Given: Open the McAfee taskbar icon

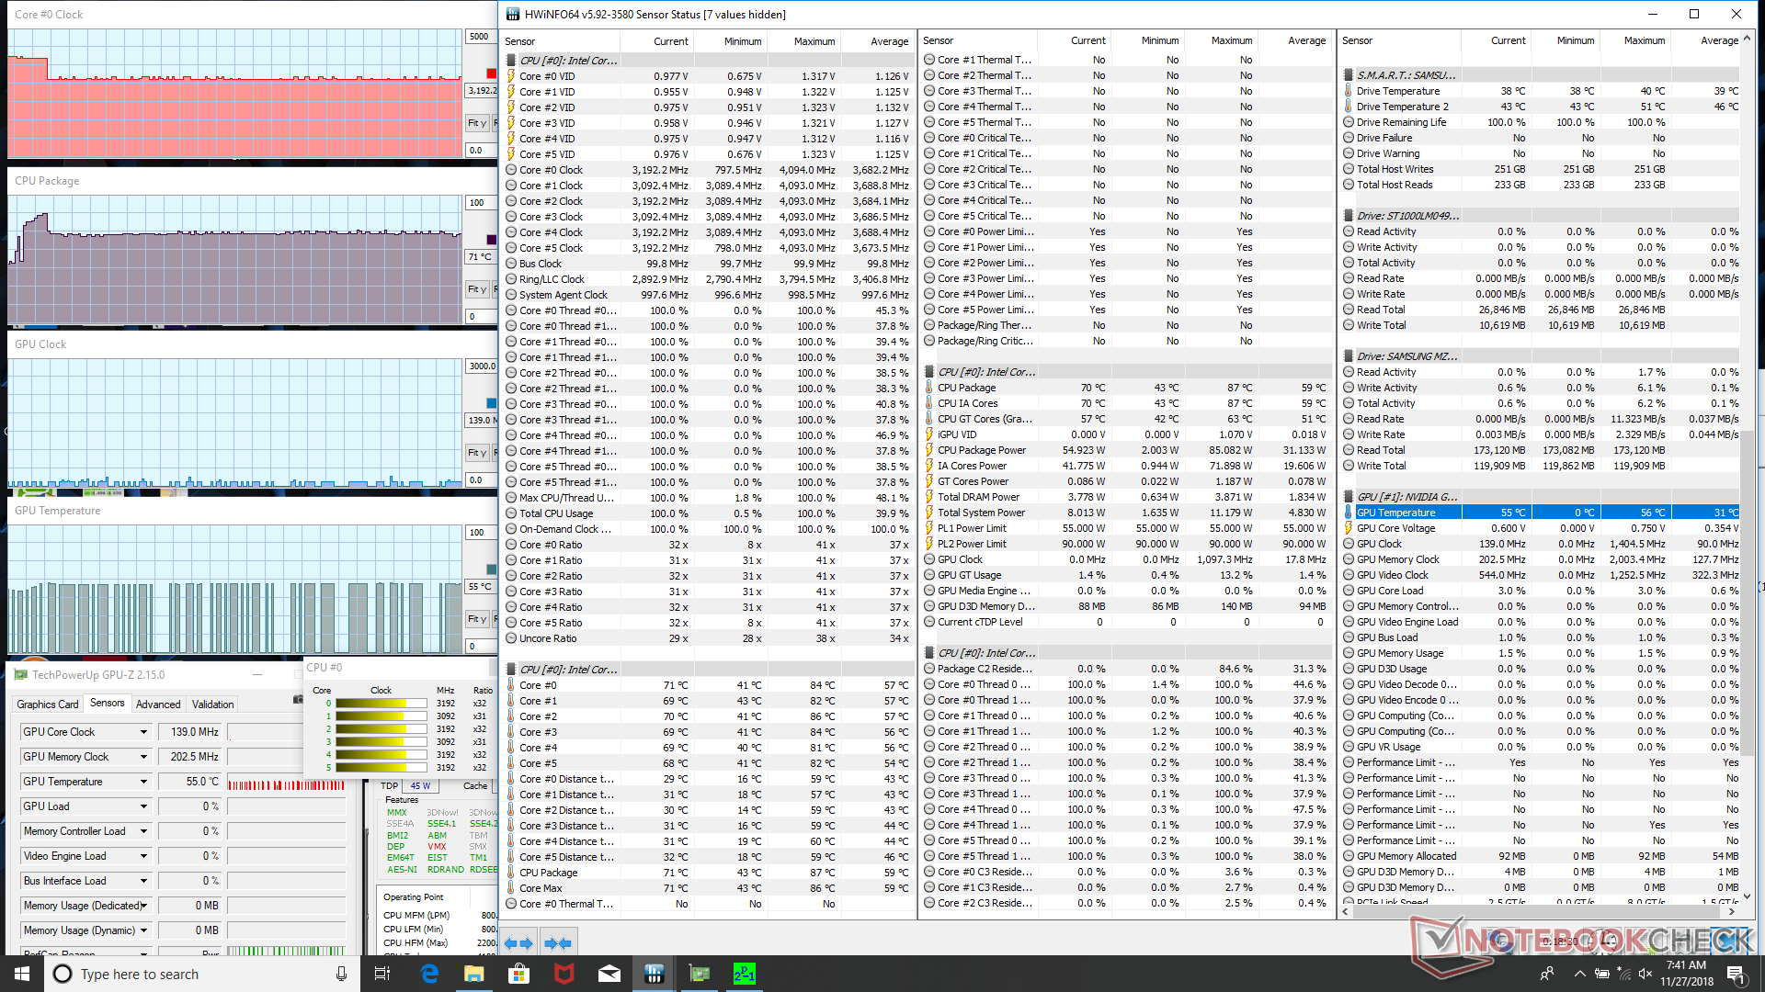Looking at the screenshot, I should [564, 974].
